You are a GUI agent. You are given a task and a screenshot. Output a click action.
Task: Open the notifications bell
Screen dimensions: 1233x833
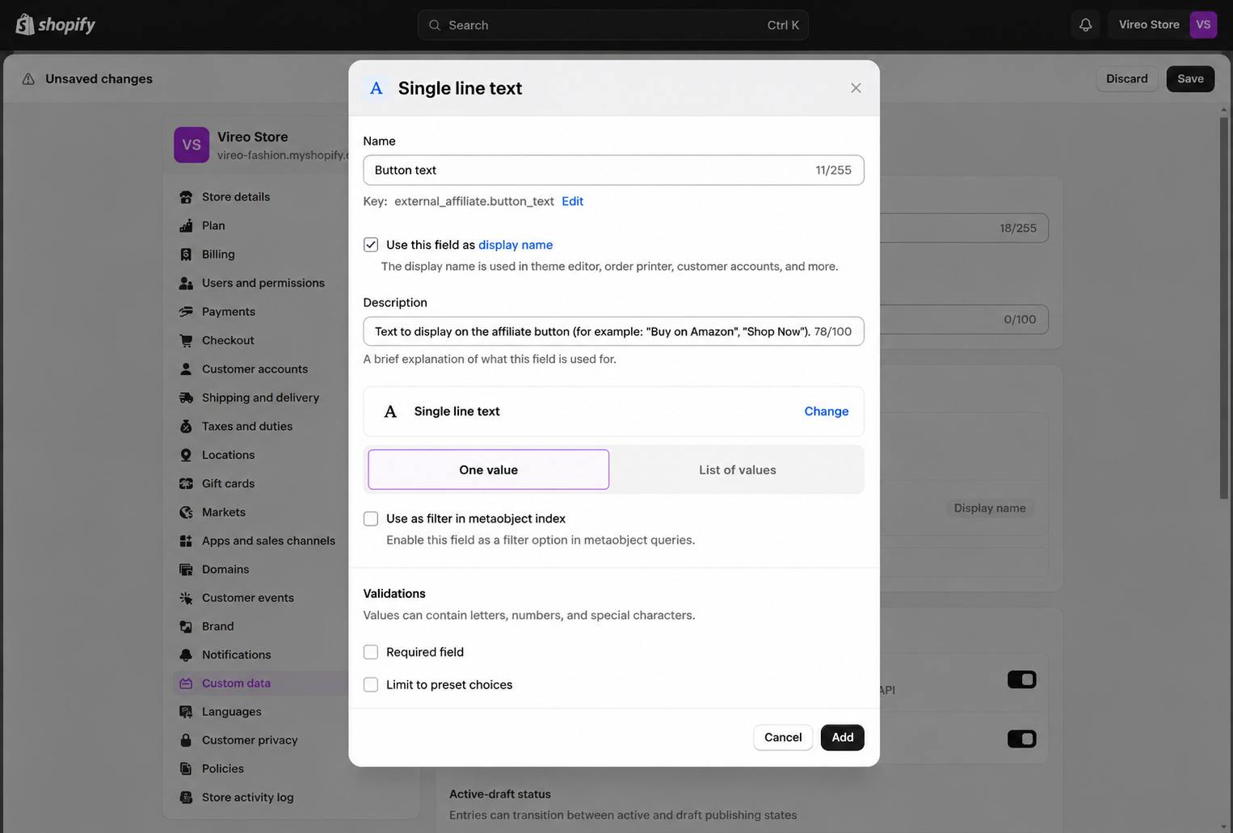pyautogui.click(x=1085, y=25)
